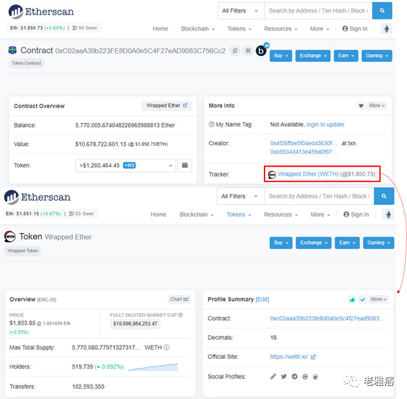This screenshot has width=407, height=399.
Task: Open the upper More menu in navbar
Action: [319, 29]
